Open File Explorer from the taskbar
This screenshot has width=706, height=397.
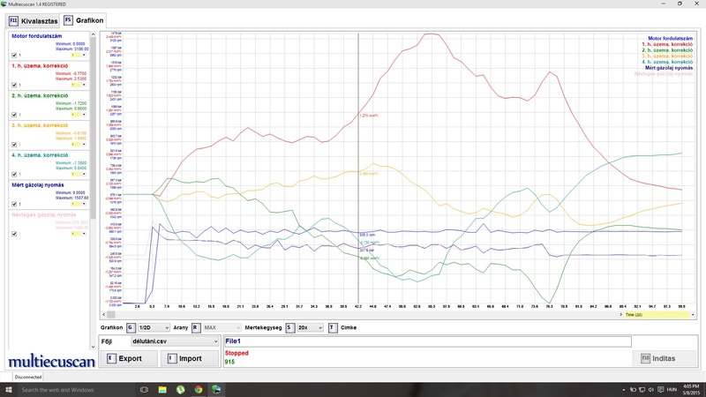(x=162, y=389)
